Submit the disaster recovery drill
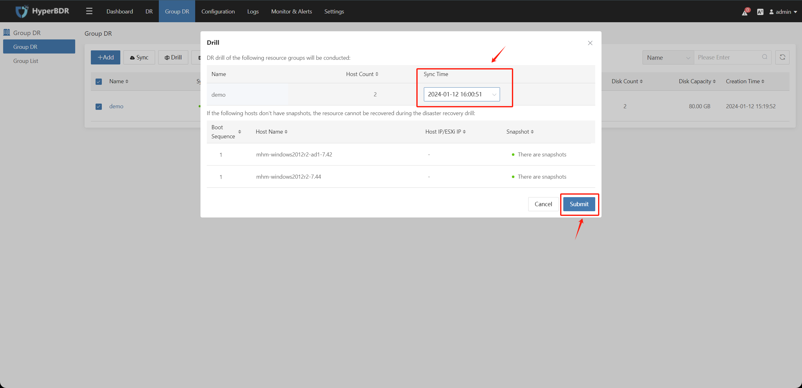 click(579, 204)
